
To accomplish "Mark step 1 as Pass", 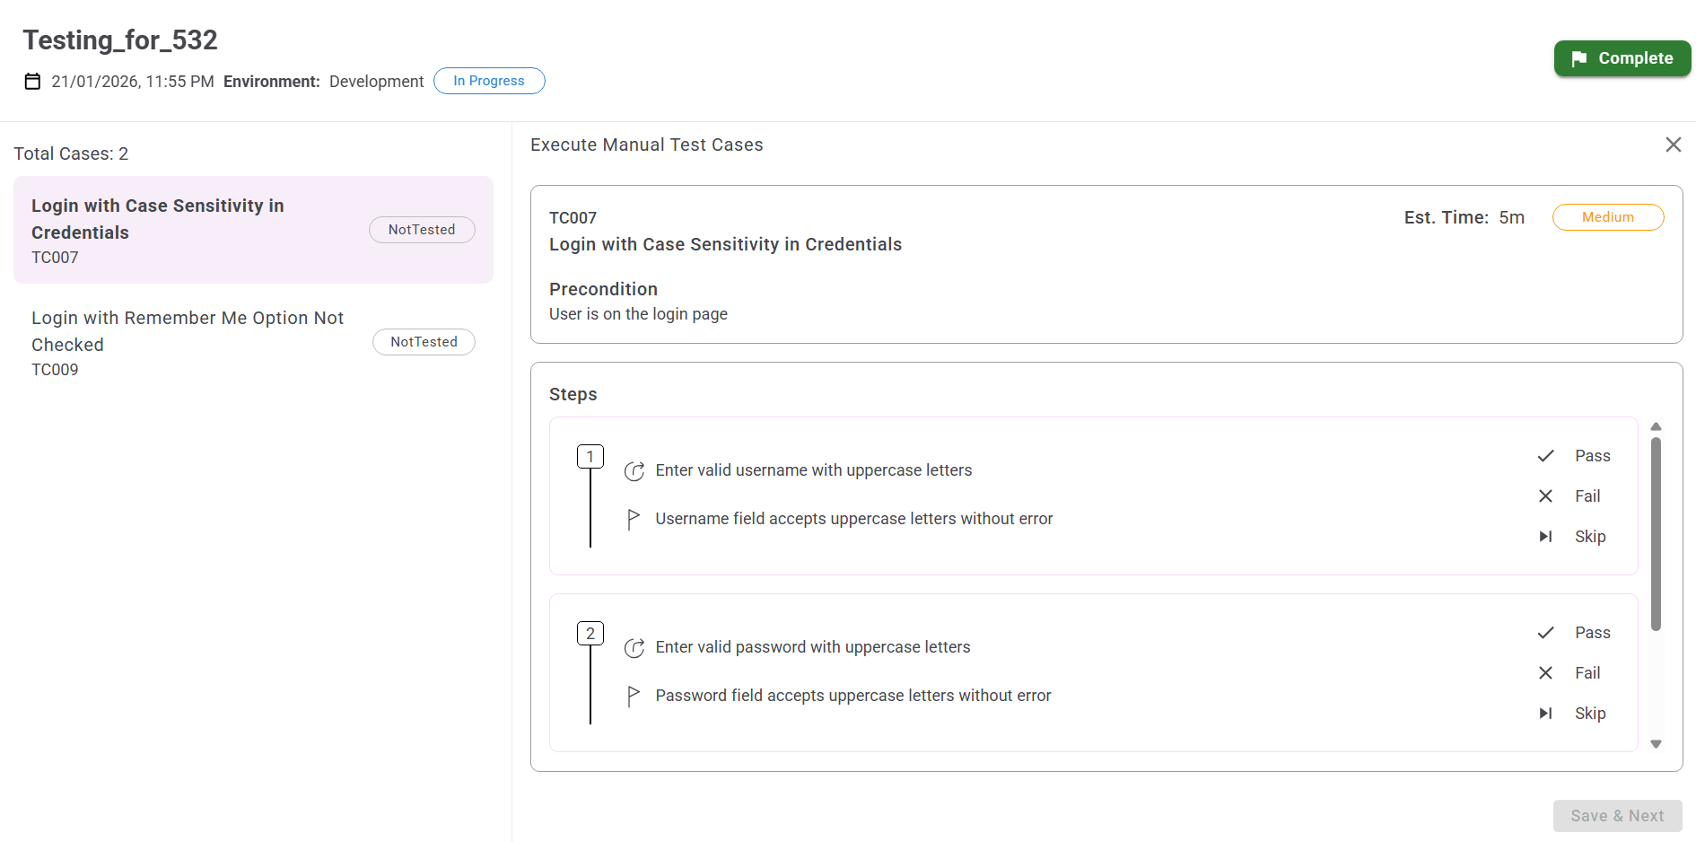I will click(x=1574, y=456).
